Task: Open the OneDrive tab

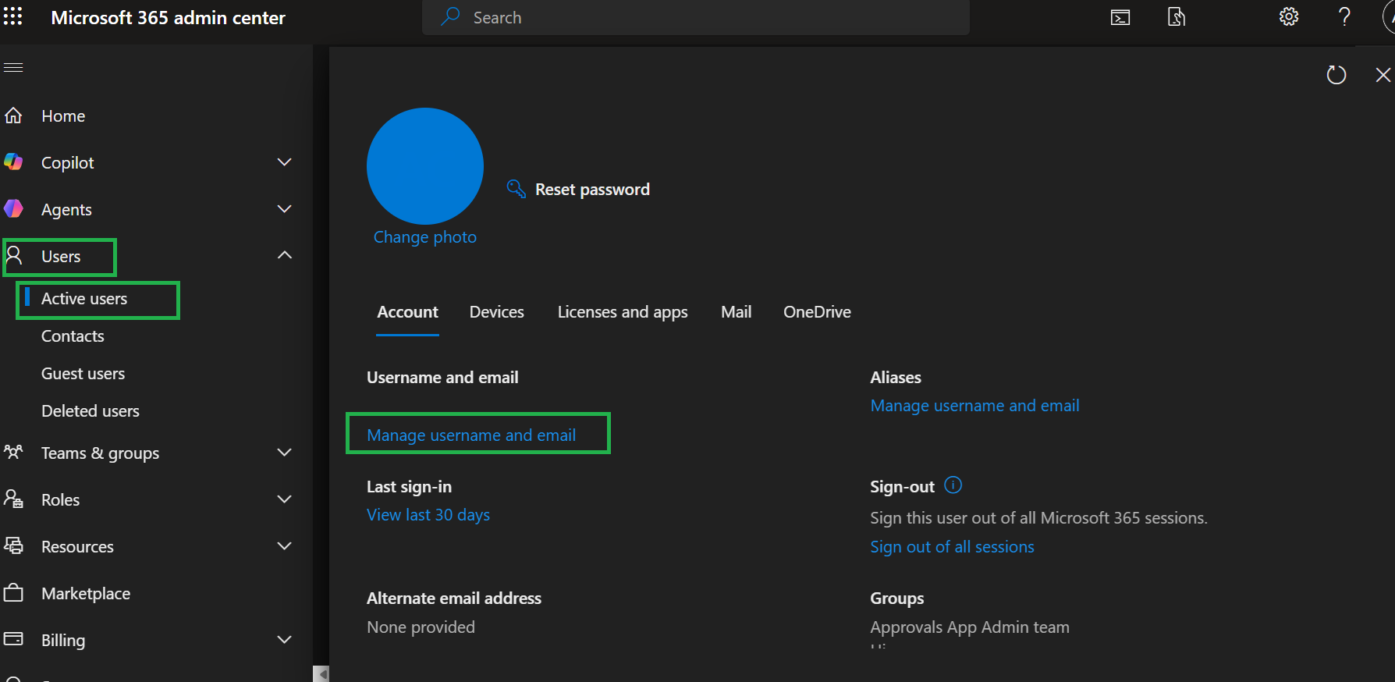Action: pos(817,312)
